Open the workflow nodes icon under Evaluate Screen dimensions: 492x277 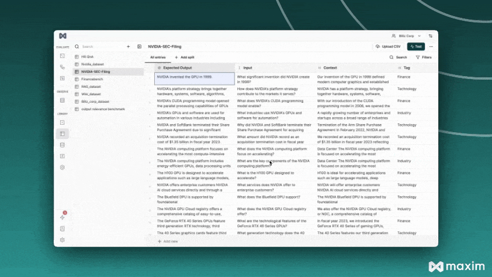[x=62, y=67]
